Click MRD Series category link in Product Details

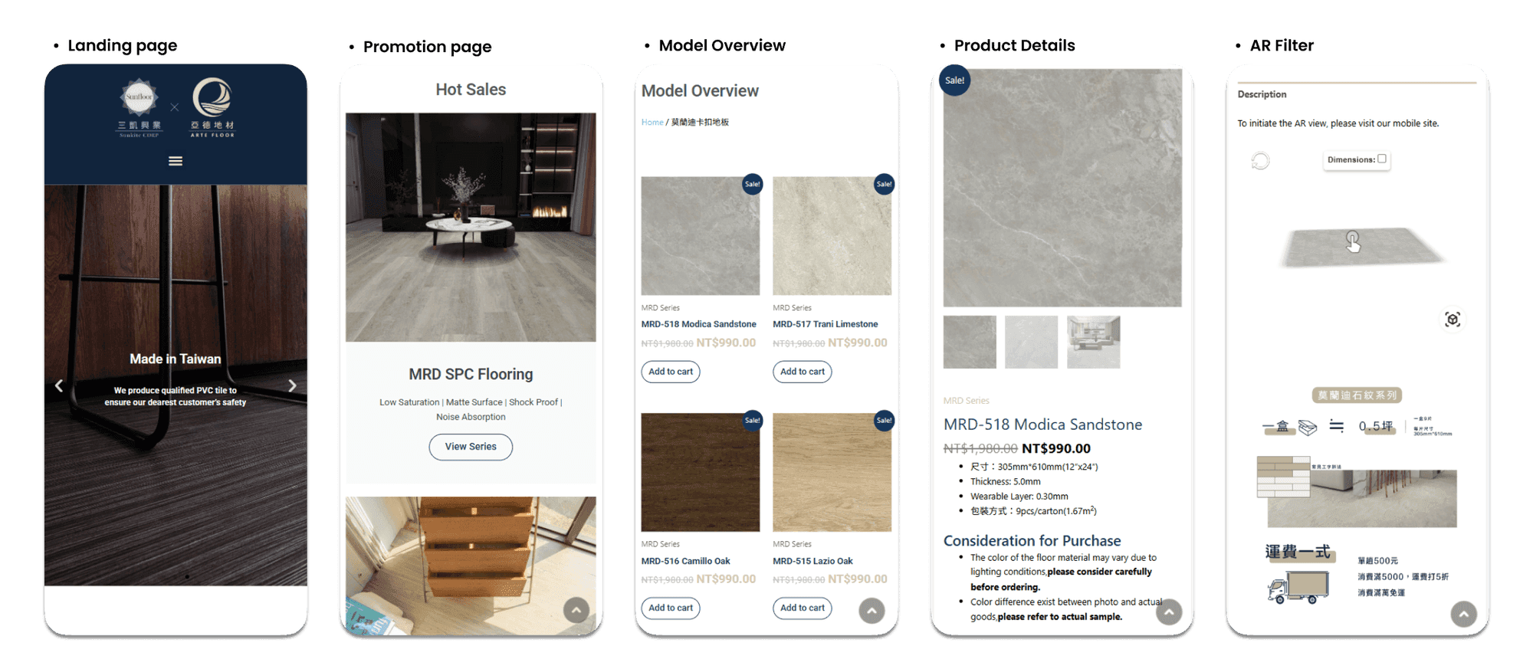[967, 401]
